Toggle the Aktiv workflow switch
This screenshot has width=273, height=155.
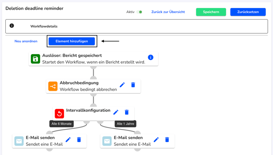click(x=139, y=12)
